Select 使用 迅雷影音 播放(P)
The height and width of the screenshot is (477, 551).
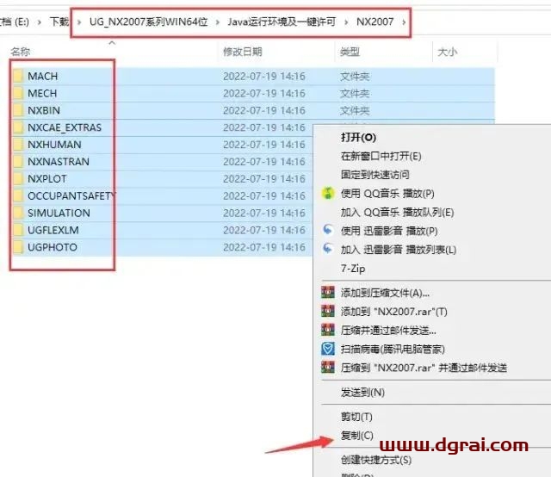389,231
